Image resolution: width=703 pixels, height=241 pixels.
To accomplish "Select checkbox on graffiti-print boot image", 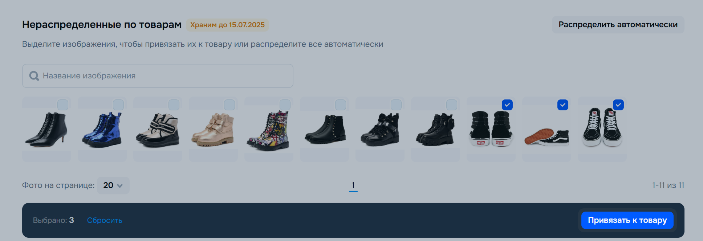I will pyautogui.click(x=285, y=105).
